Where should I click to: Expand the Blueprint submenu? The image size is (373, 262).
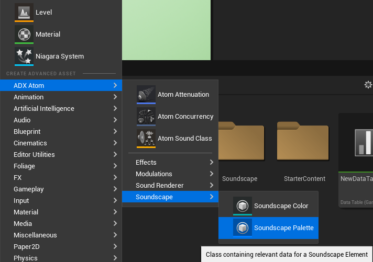click(x=61, y=132)
